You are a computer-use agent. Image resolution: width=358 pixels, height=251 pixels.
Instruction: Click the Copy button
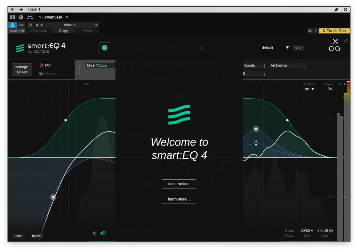click(63, 31)
